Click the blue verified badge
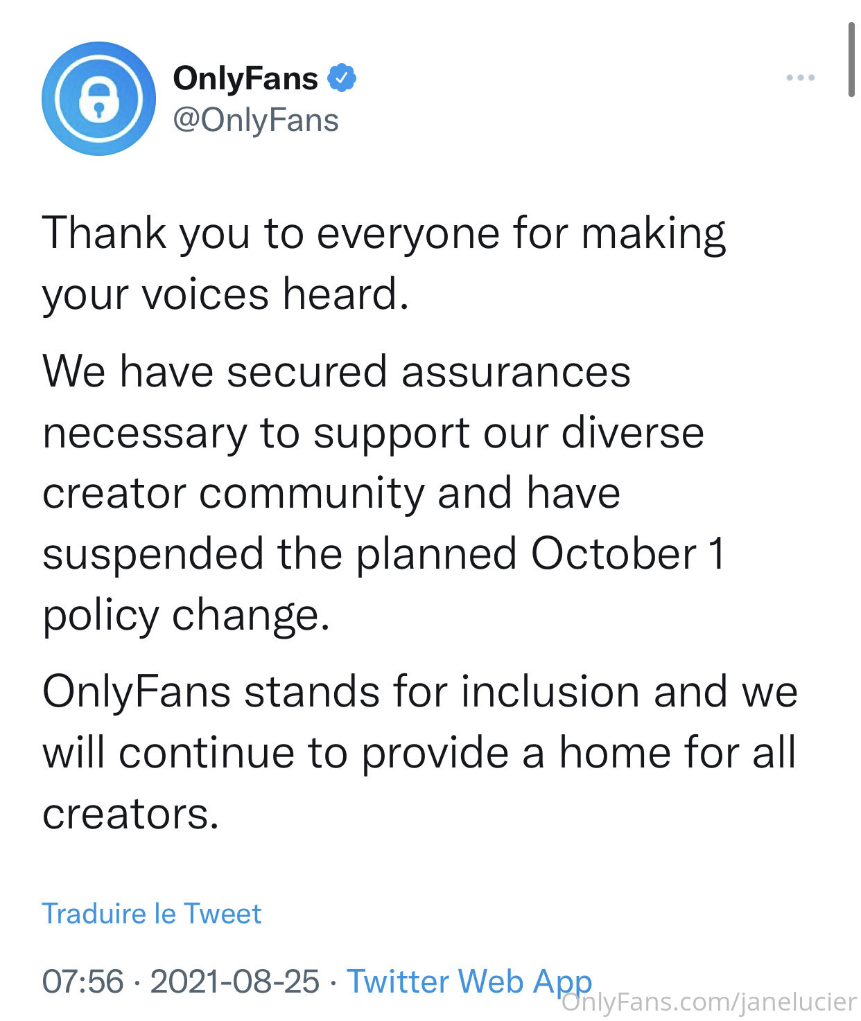Screen dimensions: 861x1021 pyautogui.click(x=342, y=78)
